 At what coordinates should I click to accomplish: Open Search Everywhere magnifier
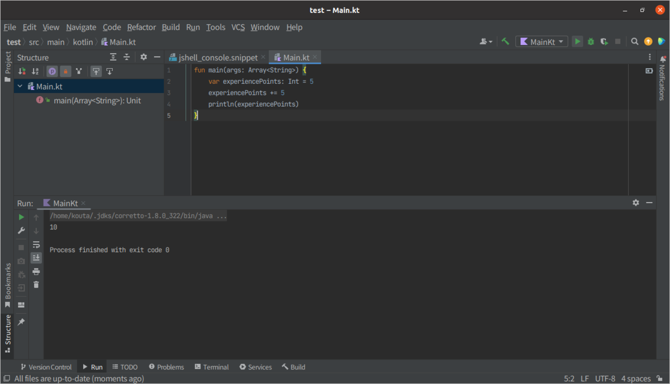point(635,41)
